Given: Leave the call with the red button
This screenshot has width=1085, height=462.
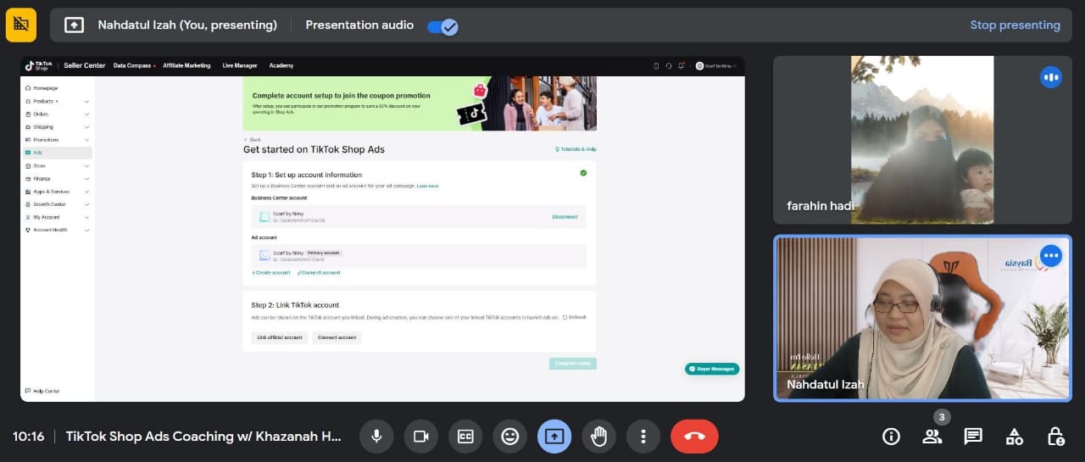Looking at the screenshot, I should 694,437.
